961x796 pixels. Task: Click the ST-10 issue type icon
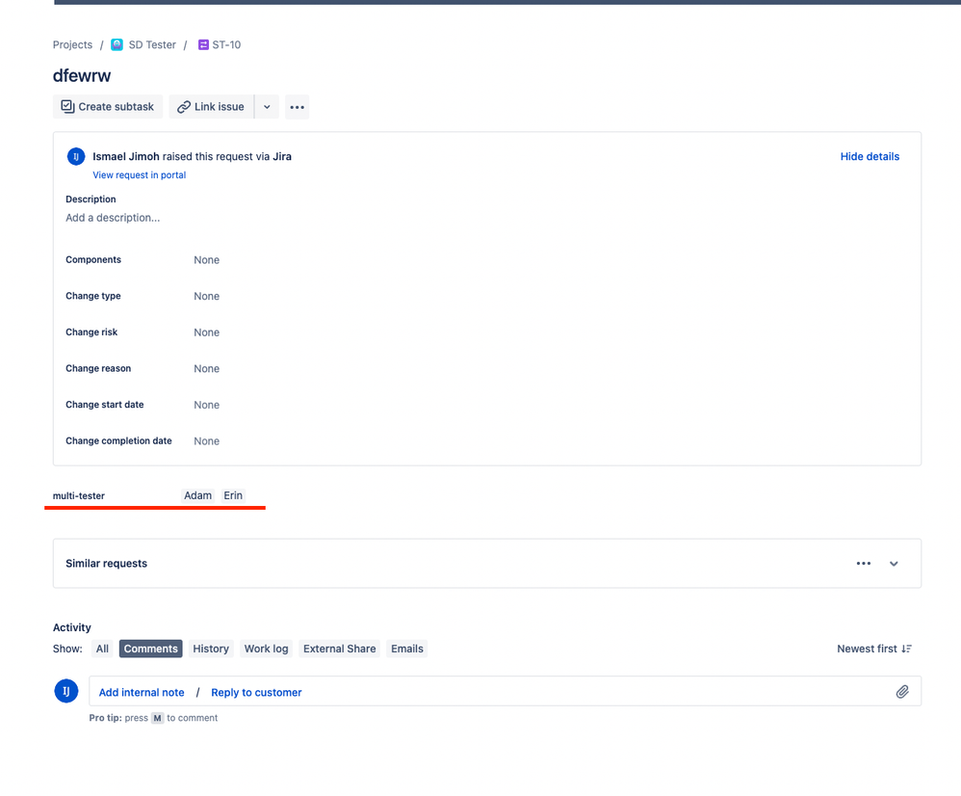click(202, 44)
